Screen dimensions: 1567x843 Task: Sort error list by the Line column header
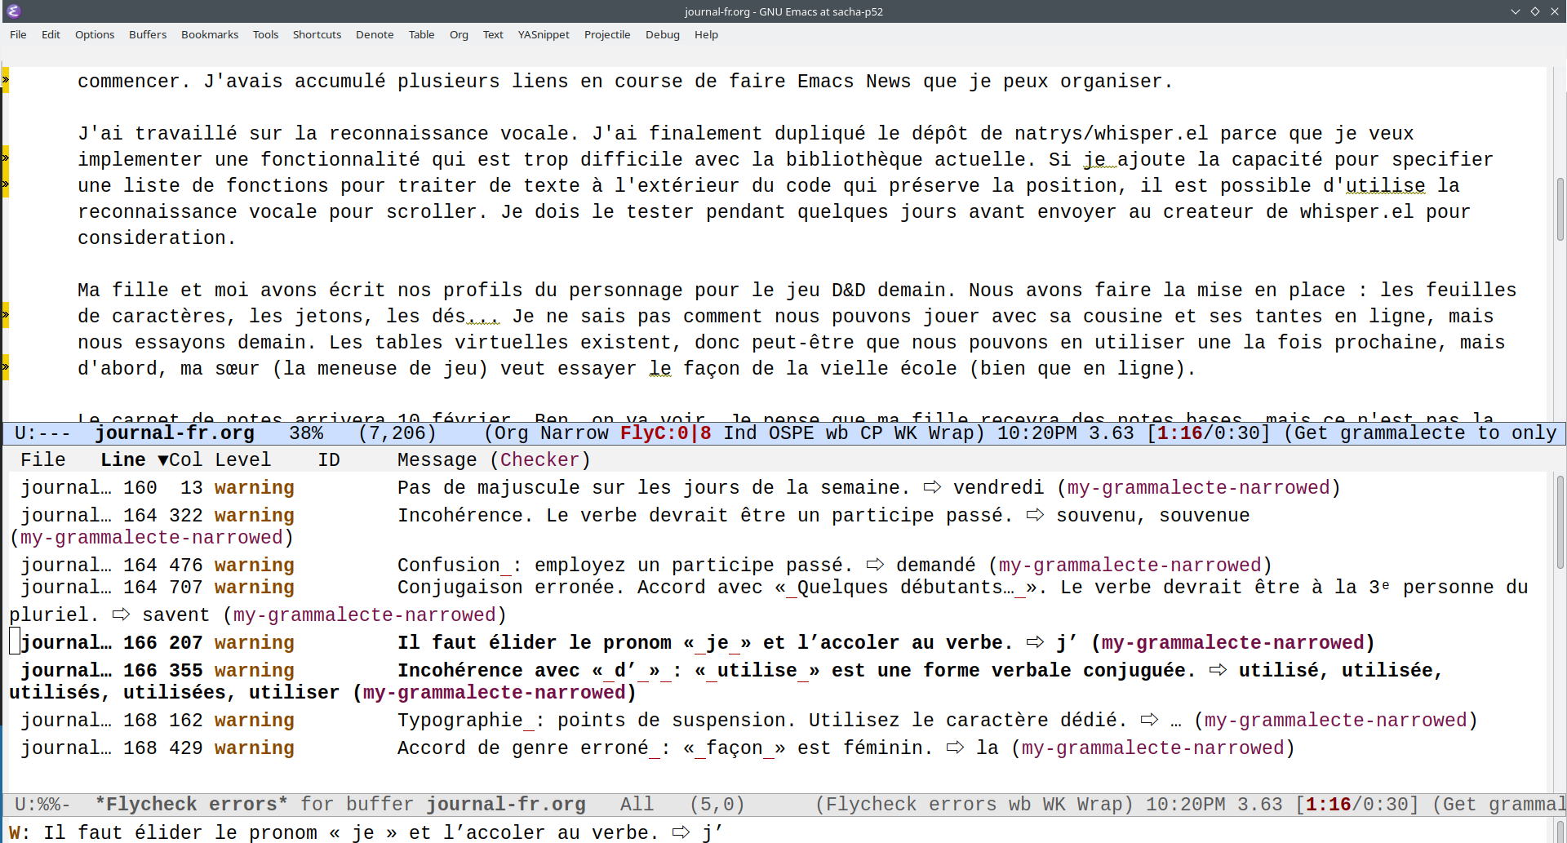pyautogui.click(x=122, y=460)
